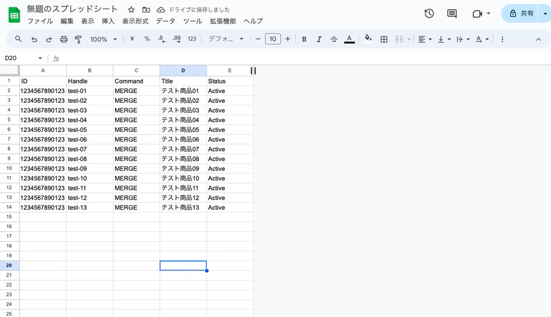Image resolution: width=551 pixels, height=317 pixels.
Task: Activate the paint format tool
Action: pyautogui.click(x=79, y=39)
